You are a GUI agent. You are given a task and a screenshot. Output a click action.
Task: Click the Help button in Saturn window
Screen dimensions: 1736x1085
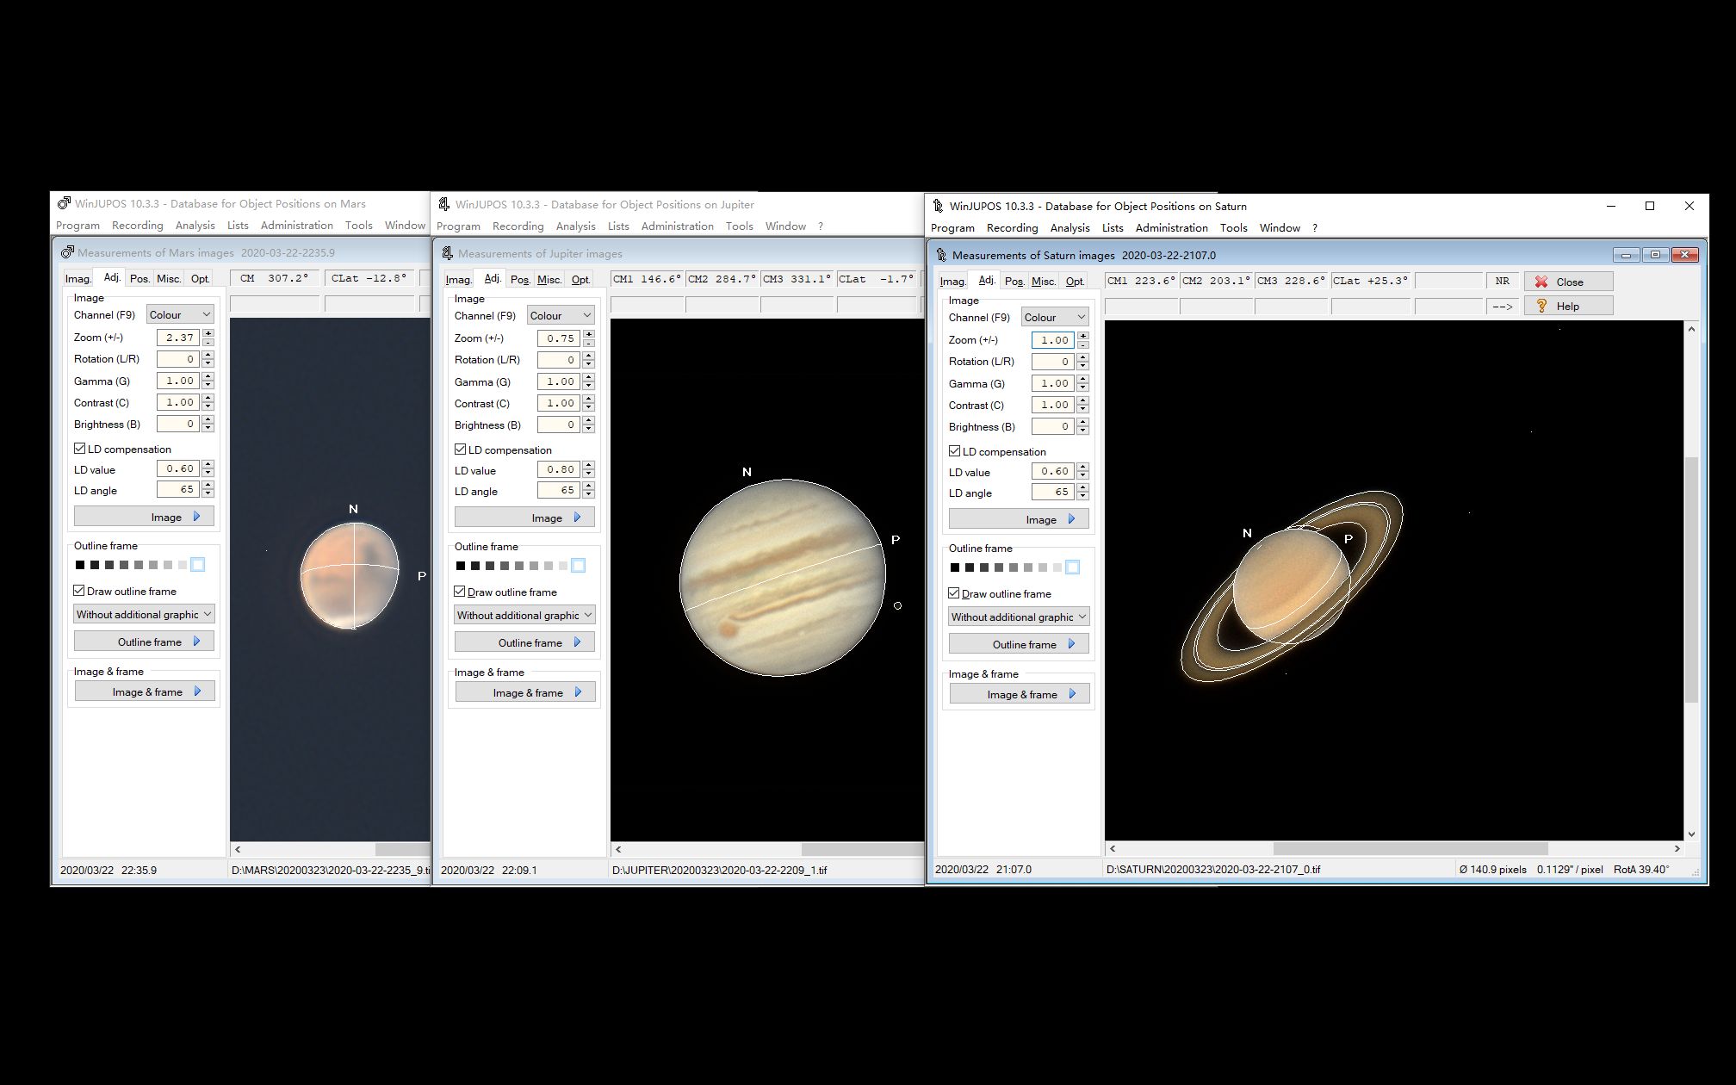coord(1568,306)
